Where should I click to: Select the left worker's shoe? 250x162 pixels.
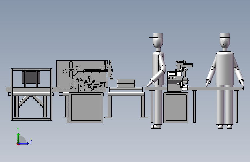point(156,127)
